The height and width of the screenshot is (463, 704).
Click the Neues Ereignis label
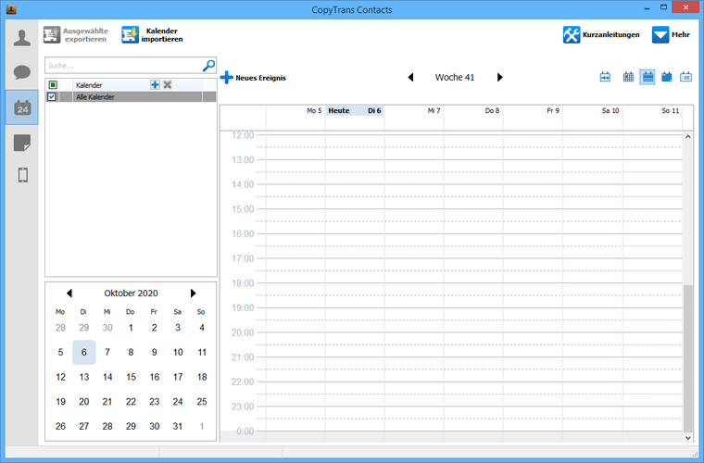tap(261, 78)
